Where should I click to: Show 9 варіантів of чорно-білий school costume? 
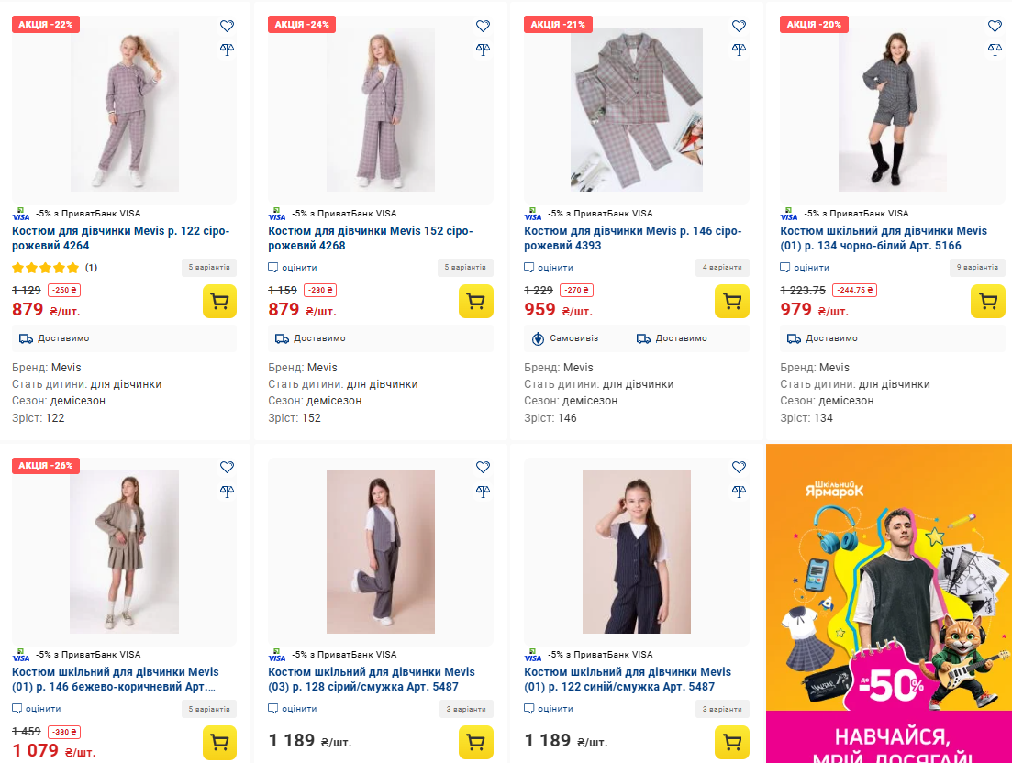[x=977, y=268]
